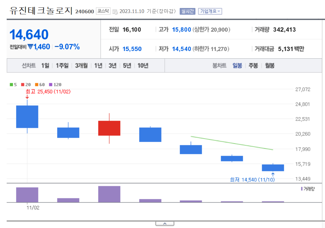Screen dimensions: 325x228
Task: Switch to the 일봉 daily candle chart
Action: tap(237, 66)
